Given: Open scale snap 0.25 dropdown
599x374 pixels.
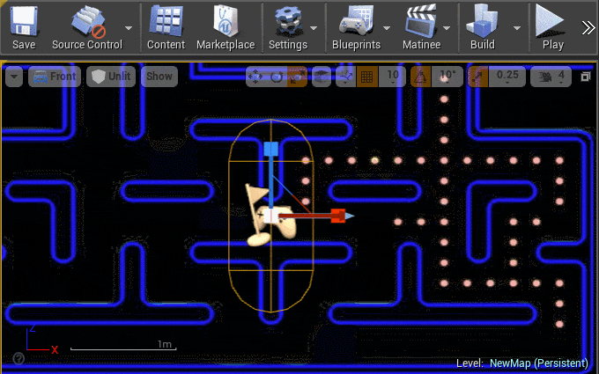Looking at the screenshot, I should (x=507, y=77).
